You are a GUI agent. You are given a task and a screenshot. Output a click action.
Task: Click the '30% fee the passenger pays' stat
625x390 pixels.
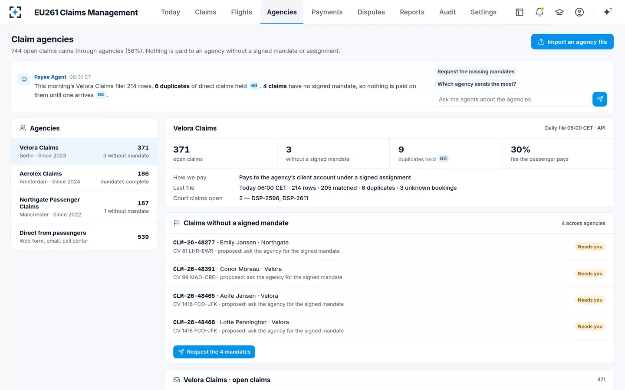pos(558,153)
